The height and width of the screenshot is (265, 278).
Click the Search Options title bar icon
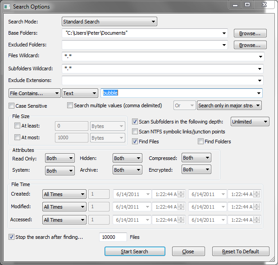click(7, 7)
